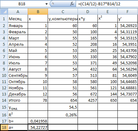The height and width of the screenshot is (131, 138).
Task: Click x² cell with value 121
Action: (108, 88)
